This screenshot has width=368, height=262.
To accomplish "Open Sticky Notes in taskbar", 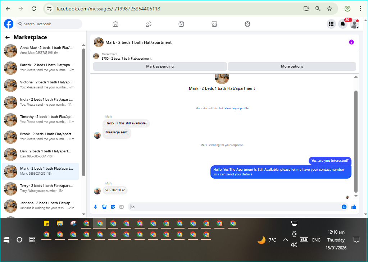I will tap(46, 223).
